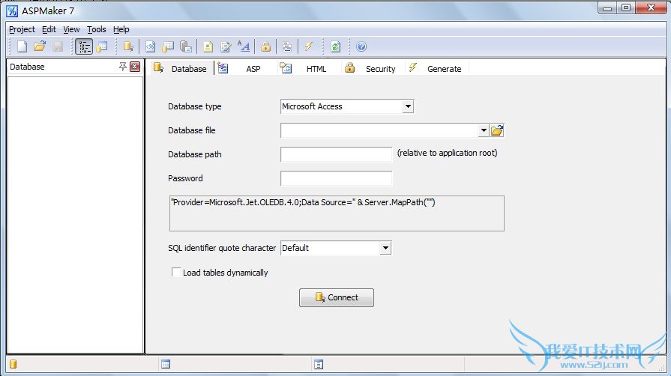Maximize the ASPMaker 7 window
This screenshot has height=376, width=671.
coord(625,7)
